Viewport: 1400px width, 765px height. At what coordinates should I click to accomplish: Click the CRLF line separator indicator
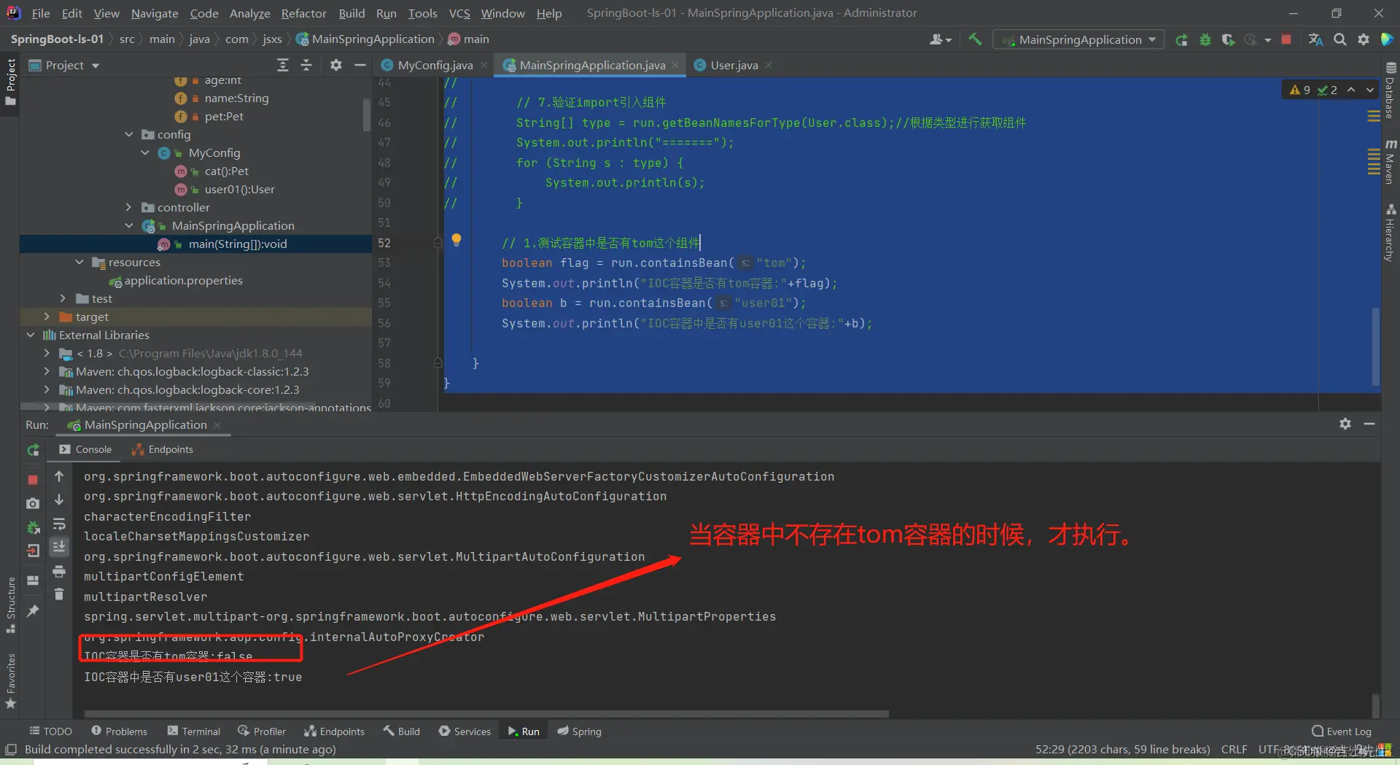coord(1234,750)
